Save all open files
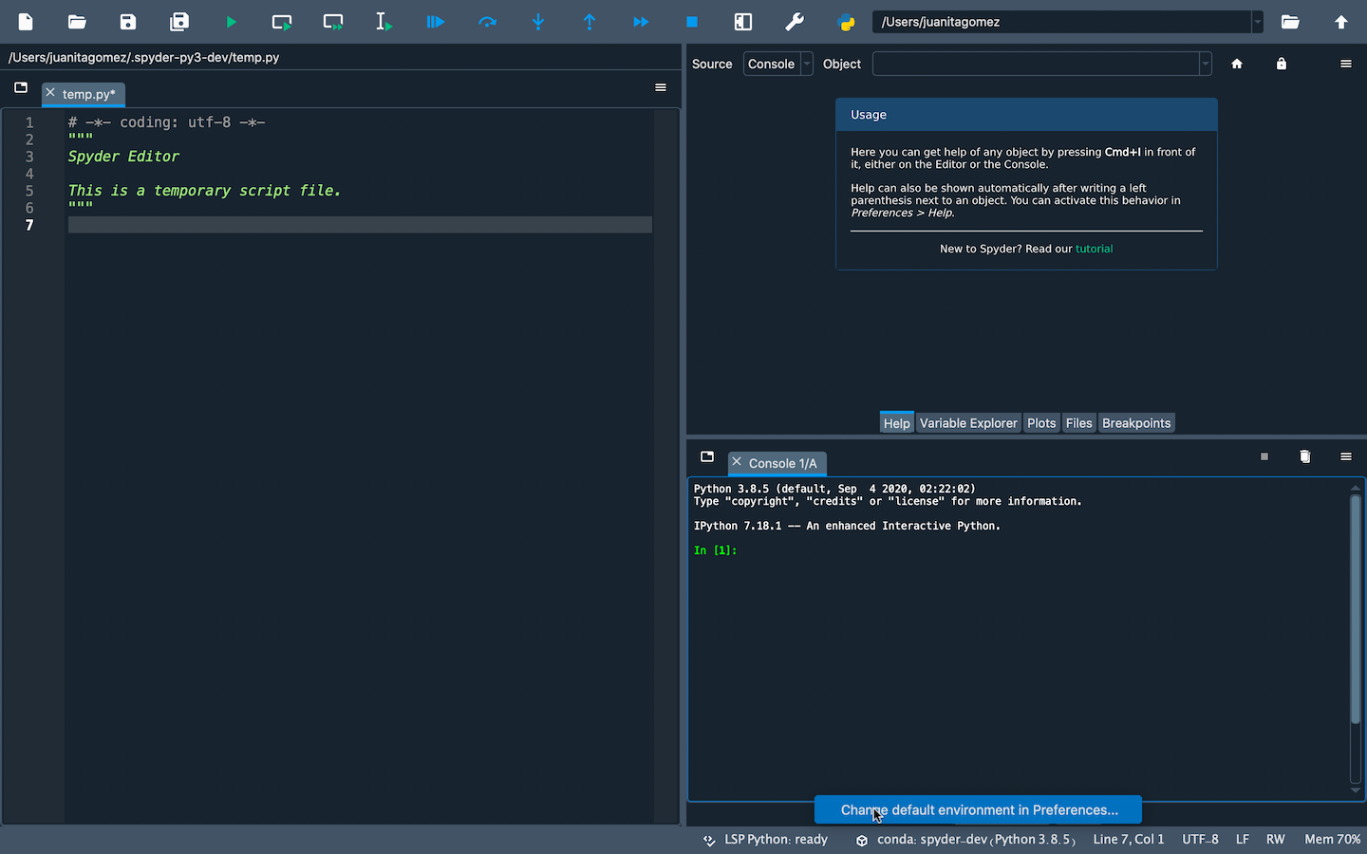Viewport: 1367px width, 854px height. click(x=179, y=22)
